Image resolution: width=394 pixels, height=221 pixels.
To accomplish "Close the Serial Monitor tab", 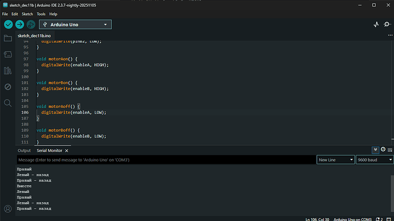I will click(67, 151).
